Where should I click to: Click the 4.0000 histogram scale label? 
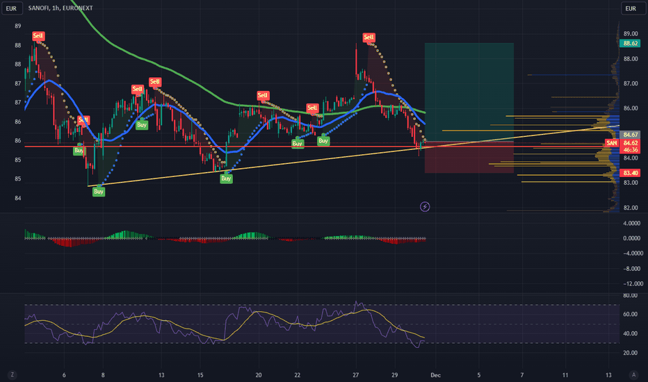631,223
